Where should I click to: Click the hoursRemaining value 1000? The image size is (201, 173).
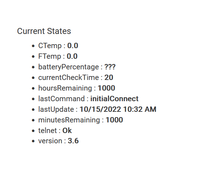[x=107, y=88]
